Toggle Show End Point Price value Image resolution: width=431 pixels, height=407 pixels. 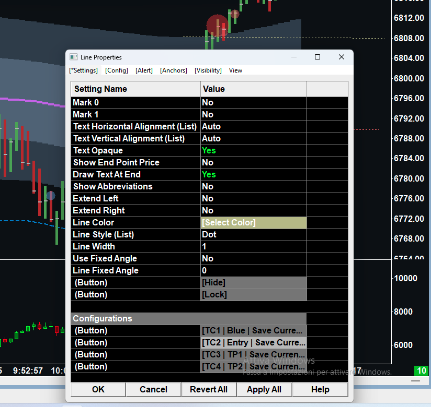tap(254, 163)
